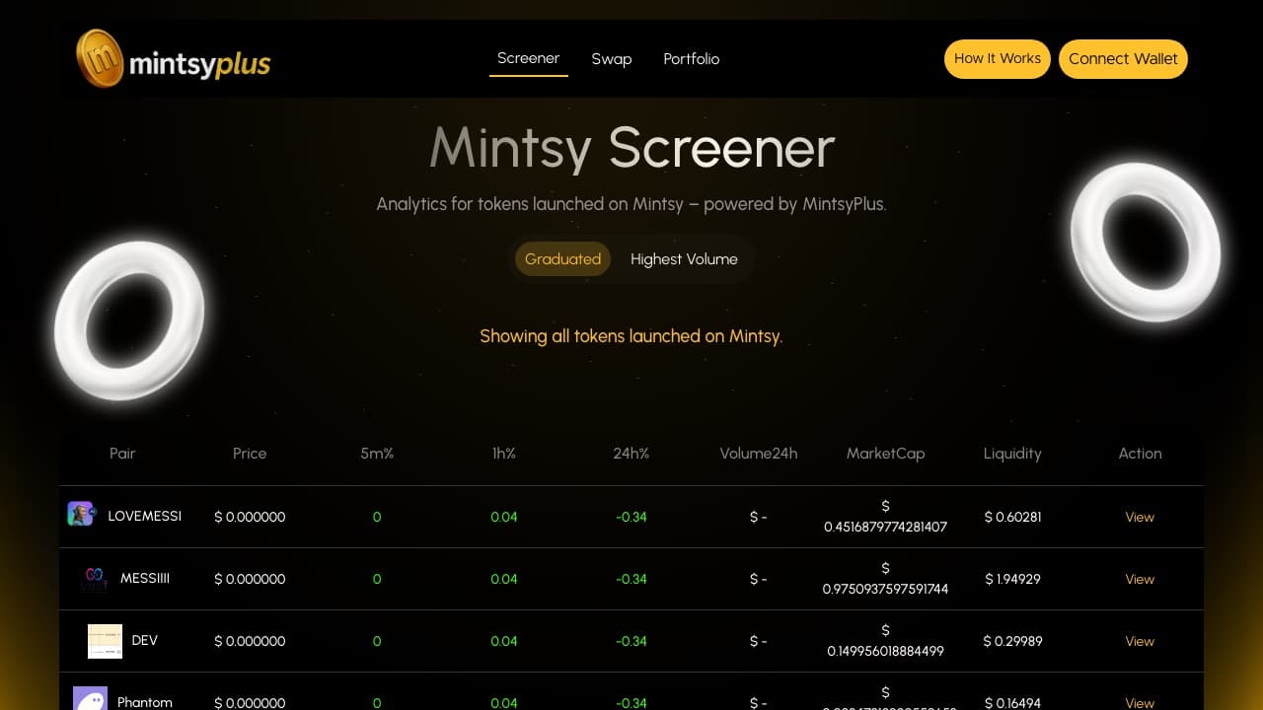The width and height of the screenshot is (1263, 710).
Task: Click the Price column header
Action: pyautogui.click(x=250, y=454)
